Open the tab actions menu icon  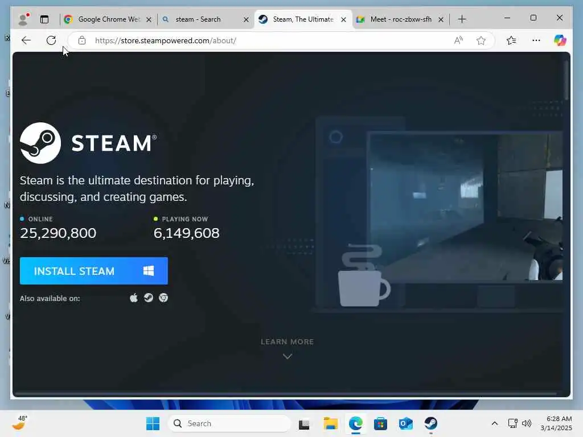pyautogui.click(x=44, y=19)
